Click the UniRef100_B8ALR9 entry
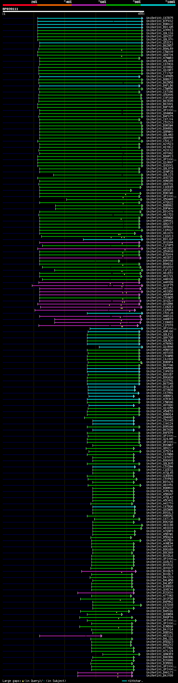 pos(160,49)
